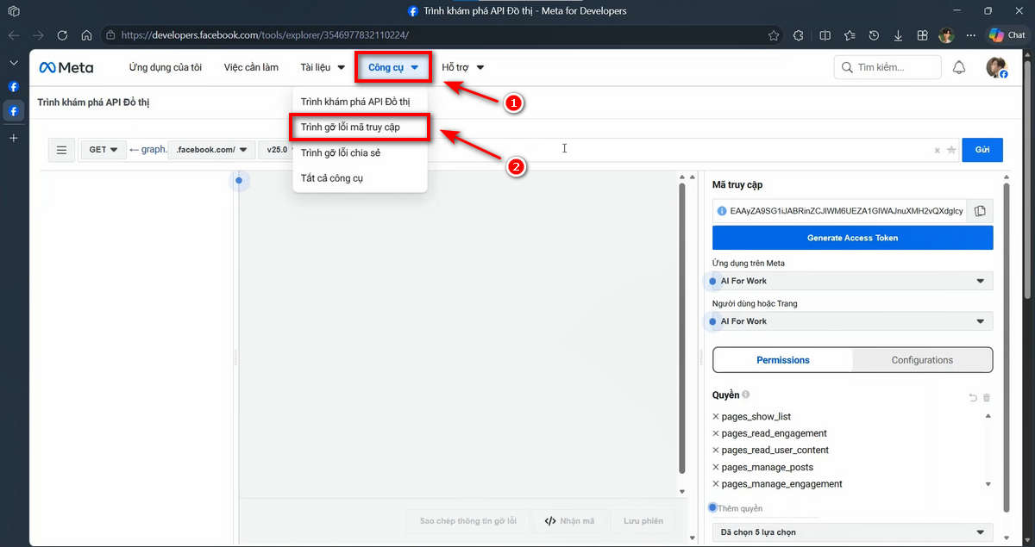The width and height of the screenshot is (1035, 547).
Task: Switch to the Configurations tab
Action: pos(922,360)
